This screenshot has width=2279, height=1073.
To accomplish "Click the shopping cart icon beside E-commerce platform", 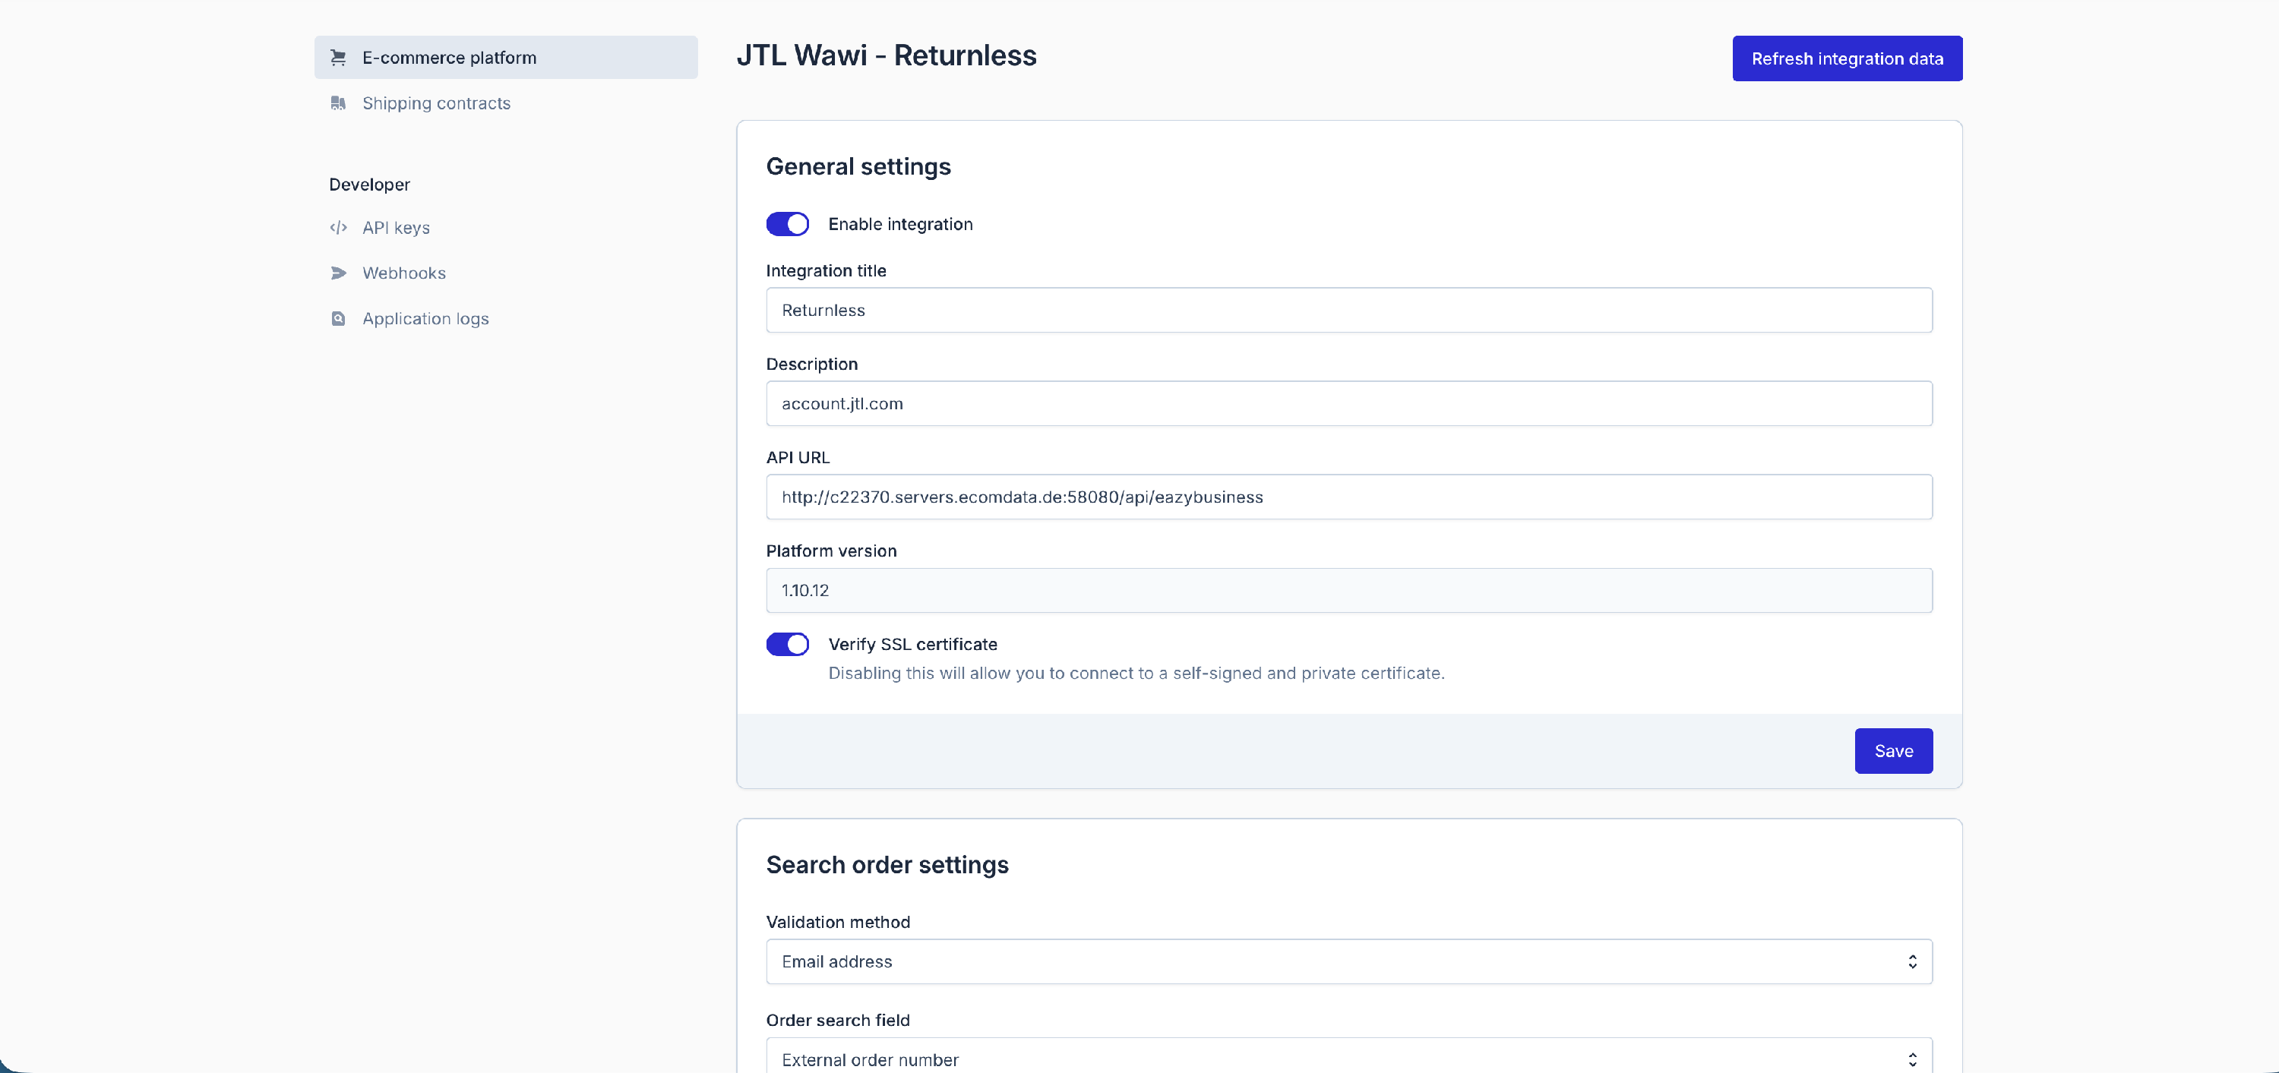I will point(338,58).
